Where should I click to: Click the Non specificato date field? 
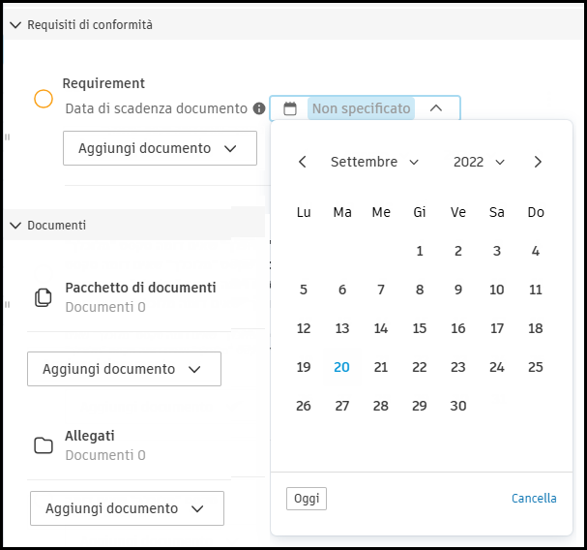365,108
